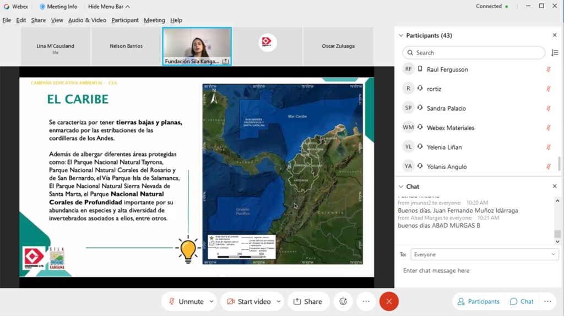Open the Help menu

tap(176, 20)
